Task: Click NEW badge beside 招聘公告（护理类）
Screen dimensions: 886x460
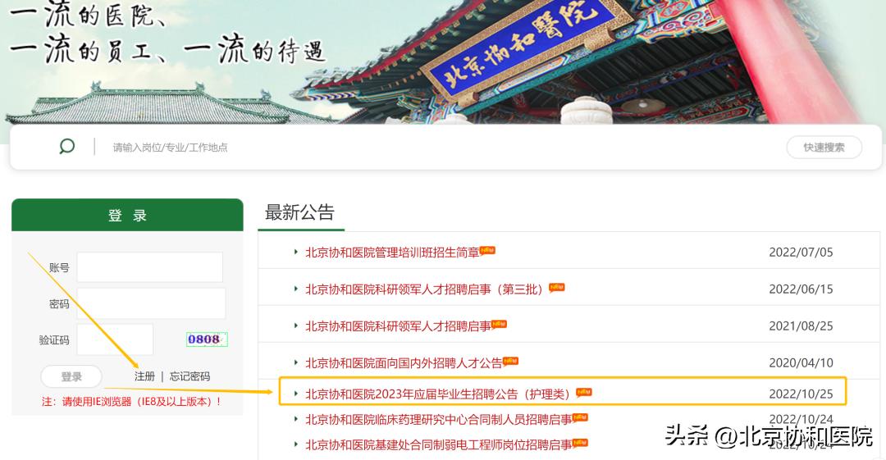Action: click(x=584, y=392)
